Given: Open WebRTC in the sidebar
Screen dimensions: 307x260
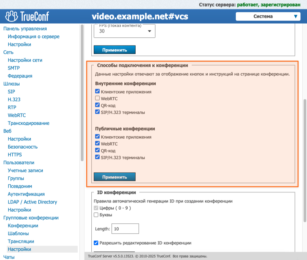Looking at the screenshot, I should coord(17,115).
